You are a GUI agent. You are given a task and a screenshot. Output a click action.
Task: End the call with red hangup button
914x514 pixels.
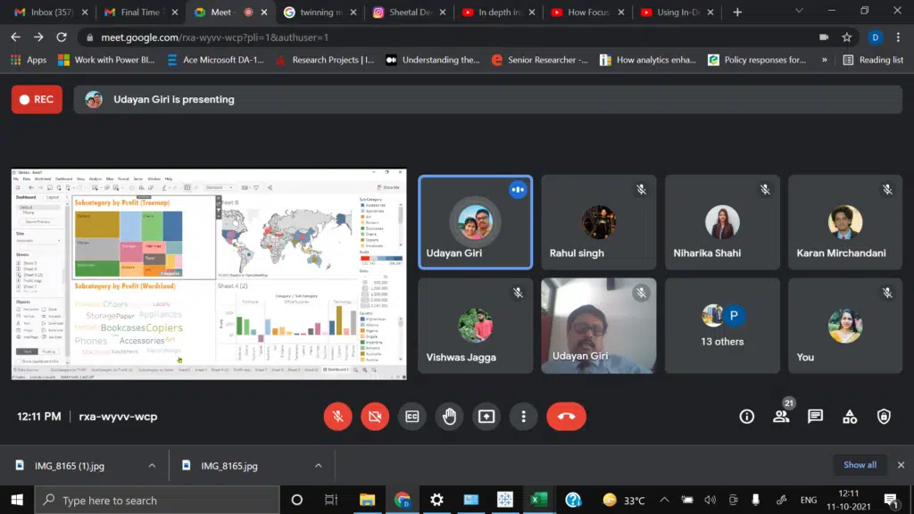click(566, 416)
